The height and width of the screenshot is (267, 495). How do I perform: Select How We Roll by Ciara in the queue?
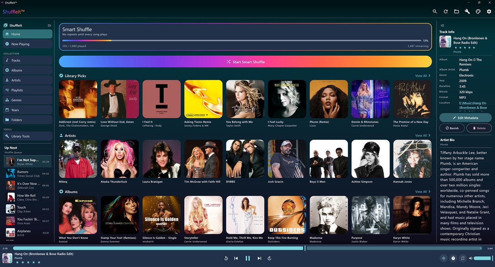(27, 197)
